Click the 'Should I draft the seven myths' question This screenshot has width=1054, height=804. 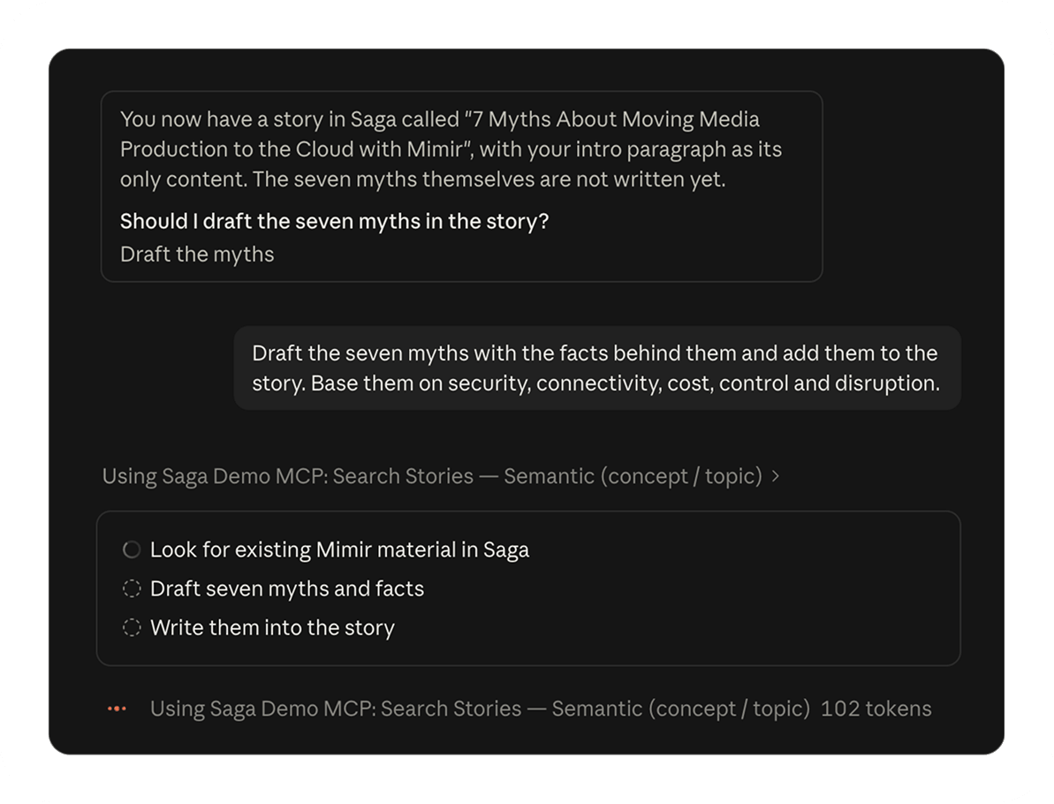click(x=334, y=221)
